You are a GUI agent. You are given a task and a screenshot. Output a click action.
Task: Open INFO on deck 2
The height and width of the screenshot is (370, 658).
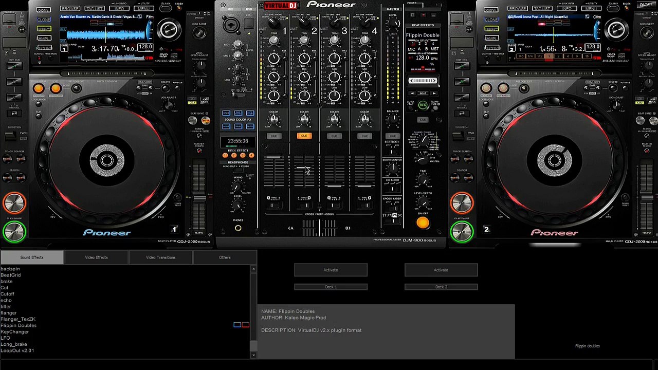[x=566, y=9]
